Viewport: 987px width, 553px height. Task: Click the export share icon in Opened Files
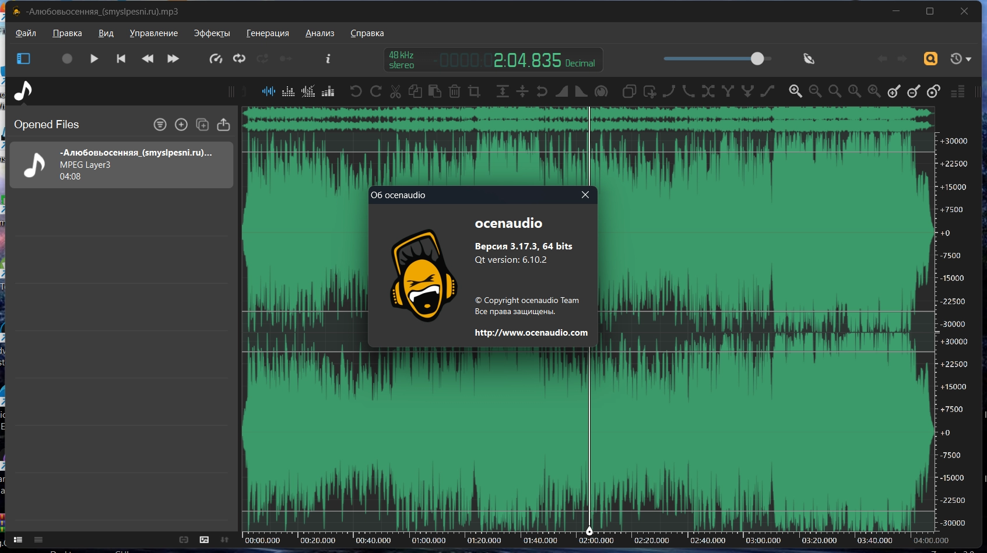[x=223, y=125]
